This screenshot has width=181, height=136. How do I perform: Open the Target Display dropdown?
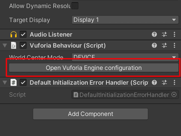coord(125,20)
